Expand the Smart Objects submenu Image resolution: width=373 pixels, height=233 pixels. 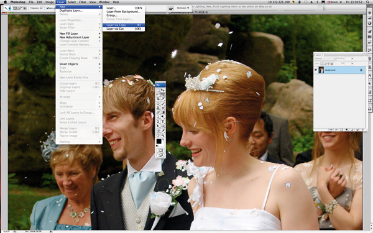79,64
